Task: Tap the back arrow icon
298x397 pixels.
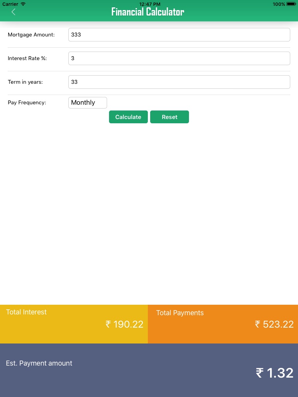Action: click(13, 12)
